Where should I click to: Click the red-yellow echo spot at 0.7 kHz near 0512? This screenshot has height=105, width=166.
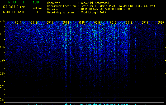(x=34, y=87)
